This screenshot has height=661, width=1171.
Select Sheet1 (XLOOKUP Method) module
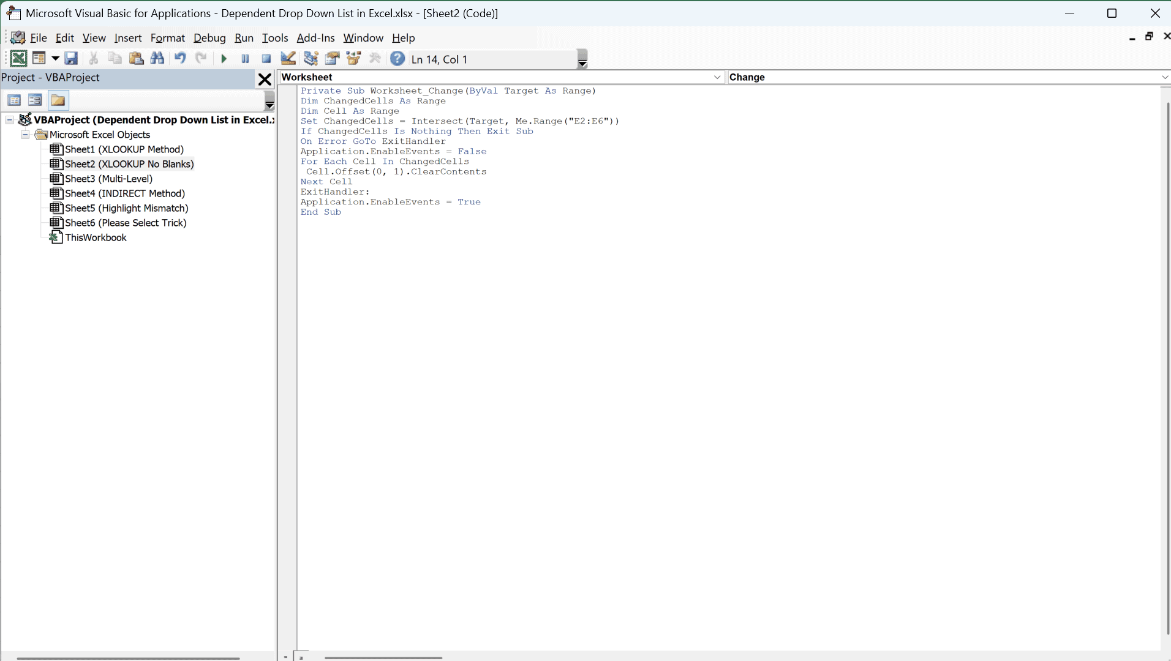point(124,149)
